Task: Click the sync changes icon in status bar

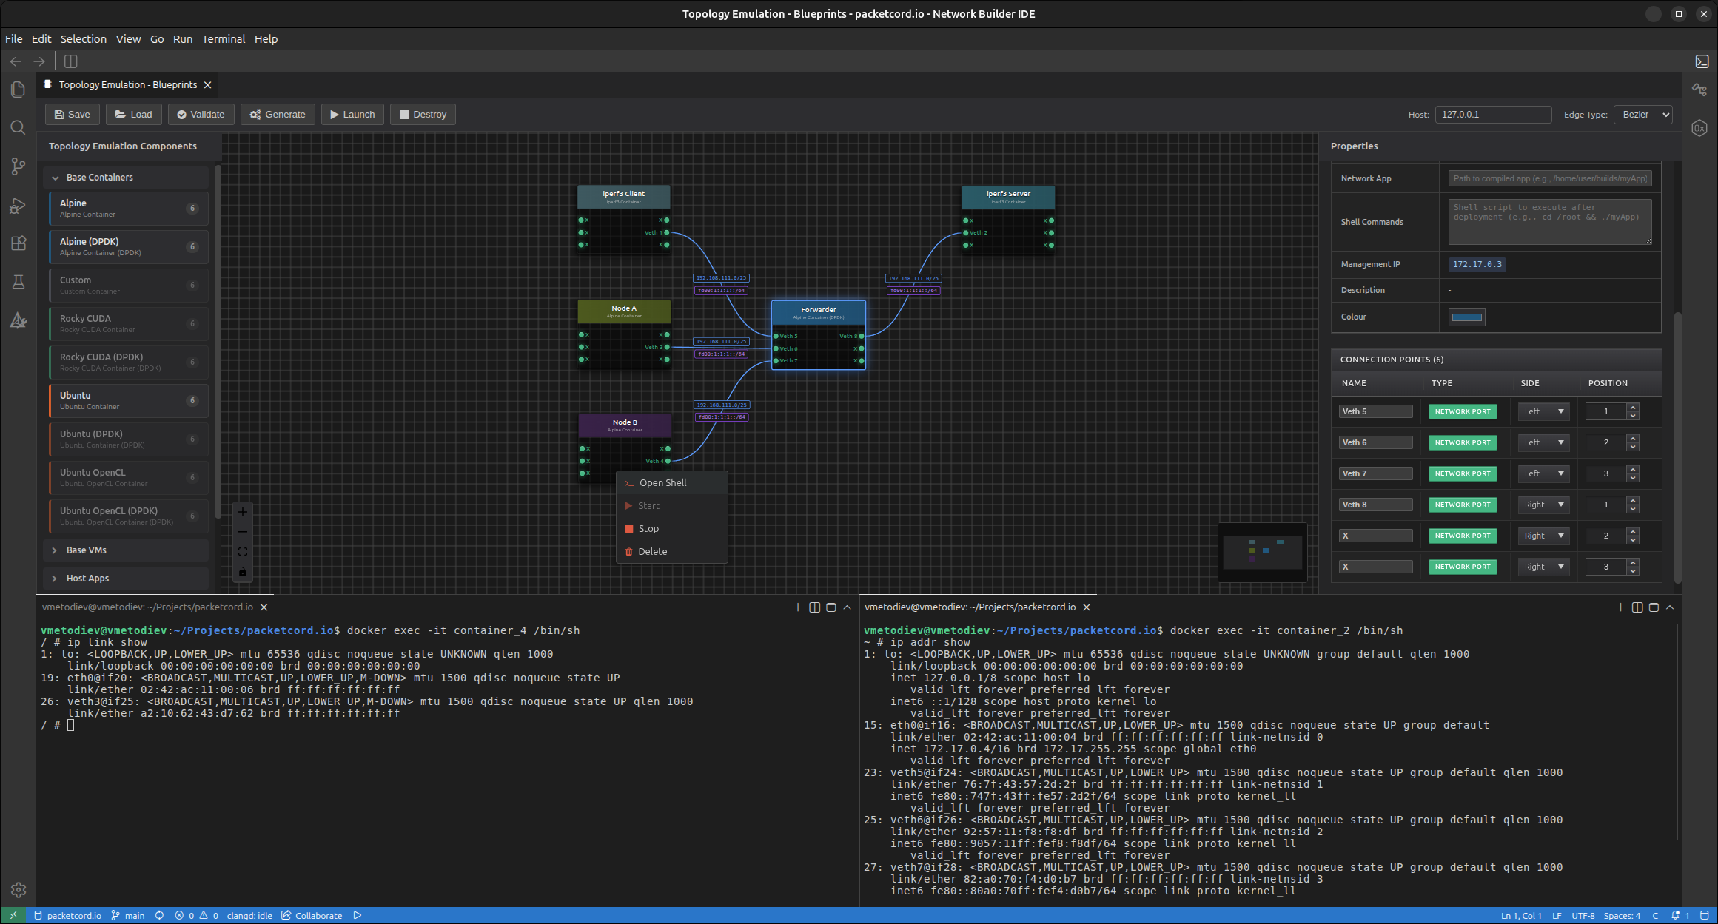Action: (x=159, y=915)
